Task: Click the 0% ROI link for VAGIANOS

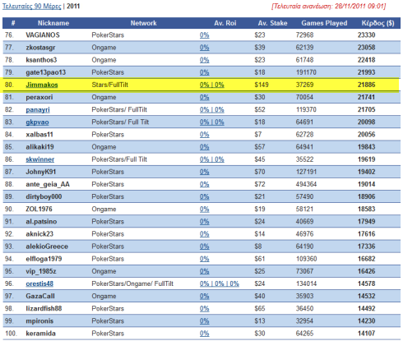Action: [x=205, y=35]
